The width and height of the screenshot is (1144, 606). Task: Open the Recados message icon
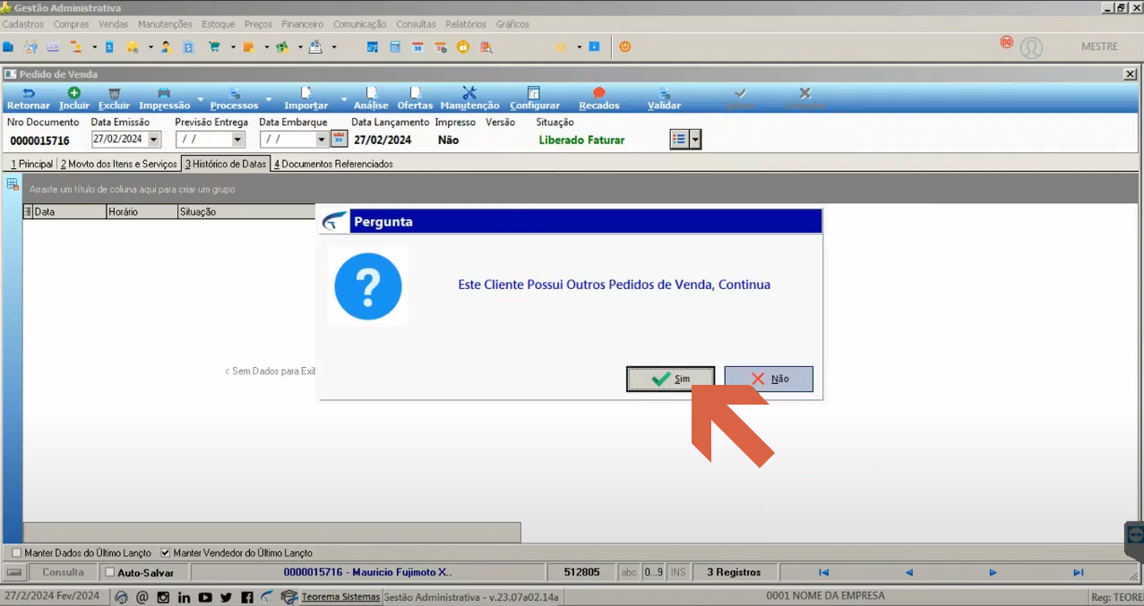click(599, 93)
